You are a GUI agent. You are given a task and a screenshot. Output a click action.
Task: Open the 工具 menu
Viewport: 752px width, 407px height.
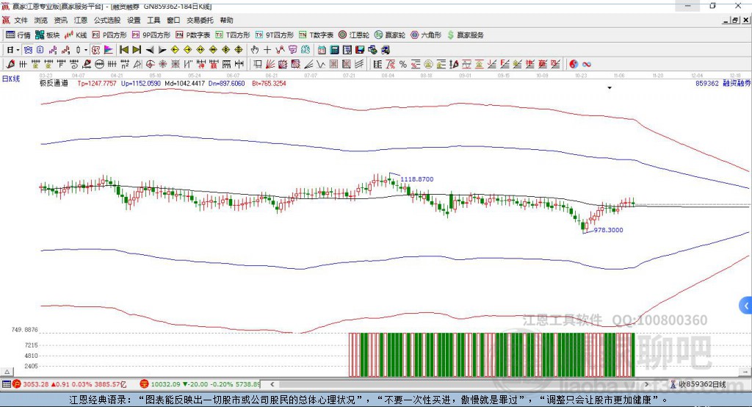(x=153, y=20)
